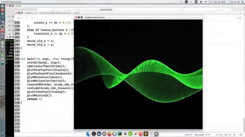Open the dropdown arrow next to Open in gedit

pyautogui.click(x=26, y=18)
